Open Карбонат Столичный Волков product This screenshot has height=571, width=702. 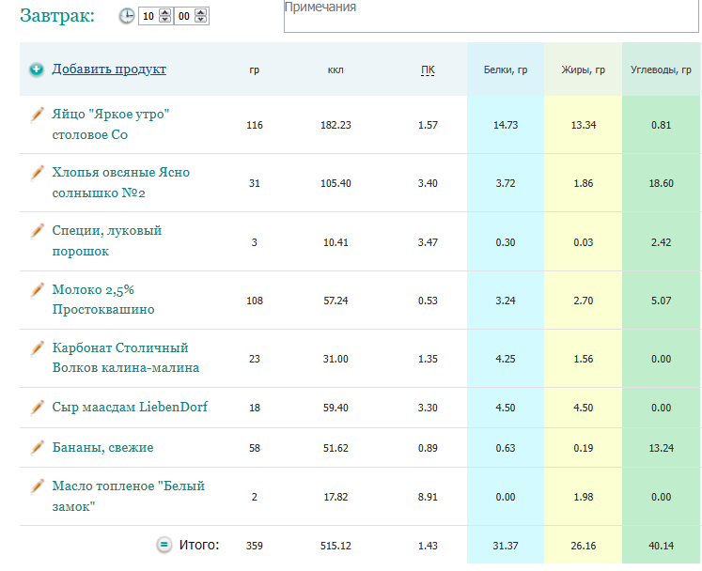(x=126, y=358)
